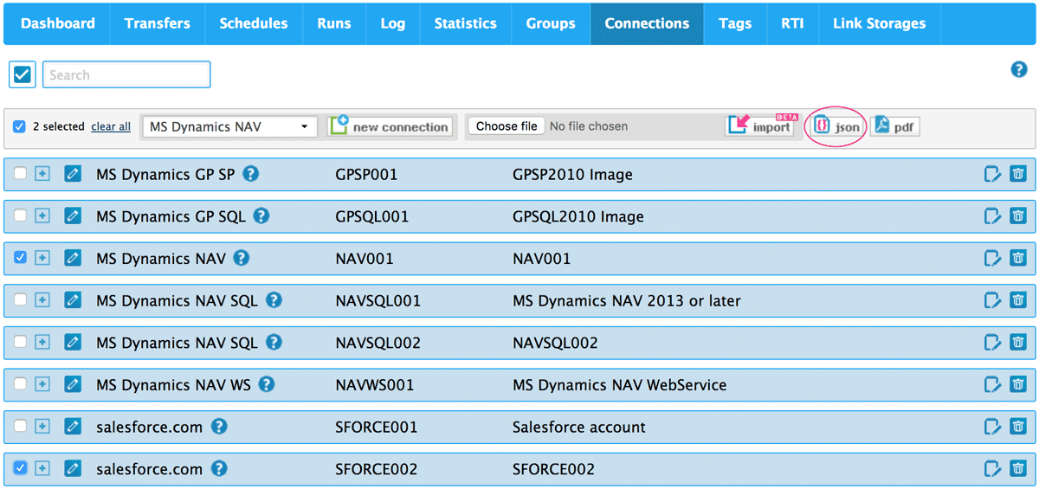Delete the NAVWS001 connection with trash icon

click(1018, 384)
